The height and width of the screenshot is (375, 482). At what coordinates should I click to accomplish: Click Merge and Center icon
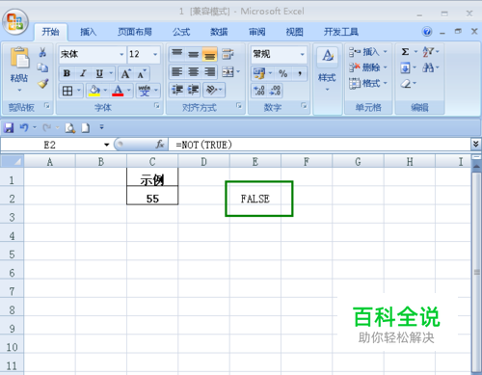tap(228, 72)
